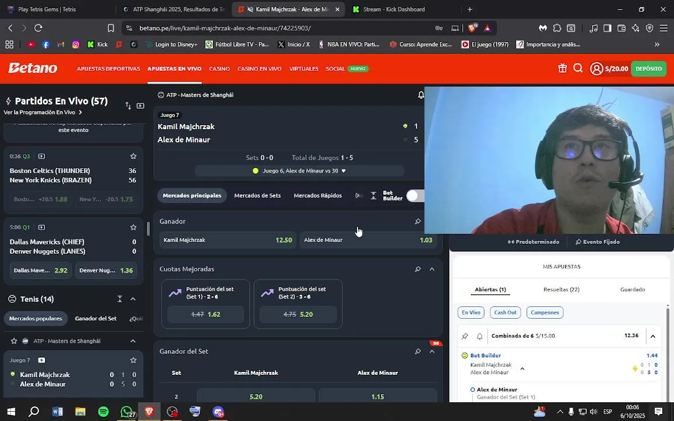Image resolution: width=674 pixels, height=421 pixels.
Task: Open the Social Nuevo menu item
Action: 347,69
